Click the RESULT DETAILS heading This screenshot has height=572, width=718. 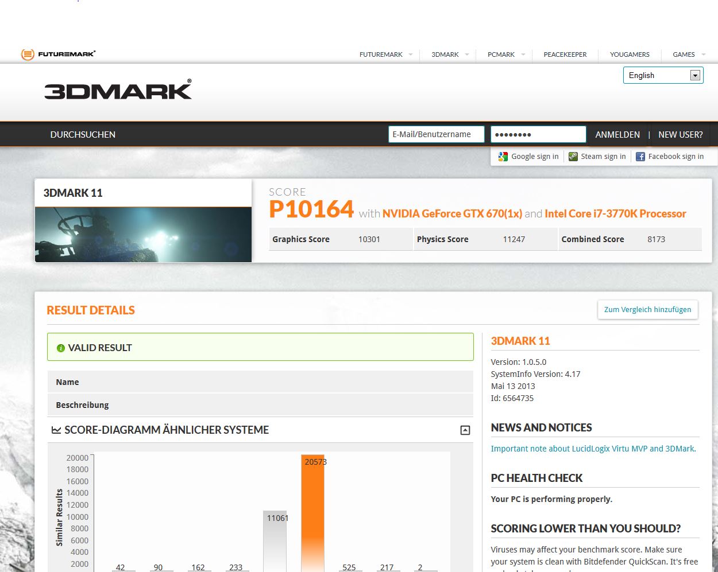[x=91, y=310]
